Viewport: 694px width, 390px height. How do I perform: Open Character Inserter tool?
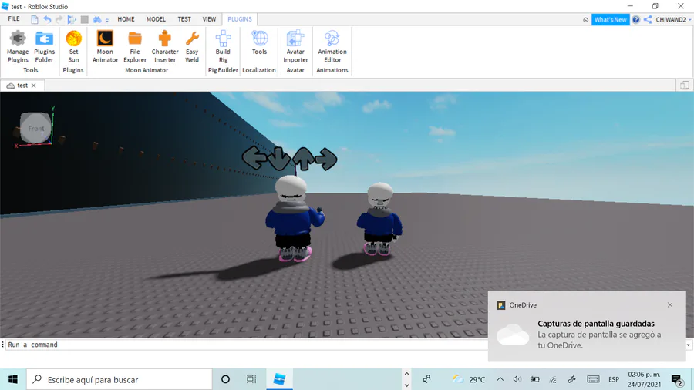coord(165,46)
